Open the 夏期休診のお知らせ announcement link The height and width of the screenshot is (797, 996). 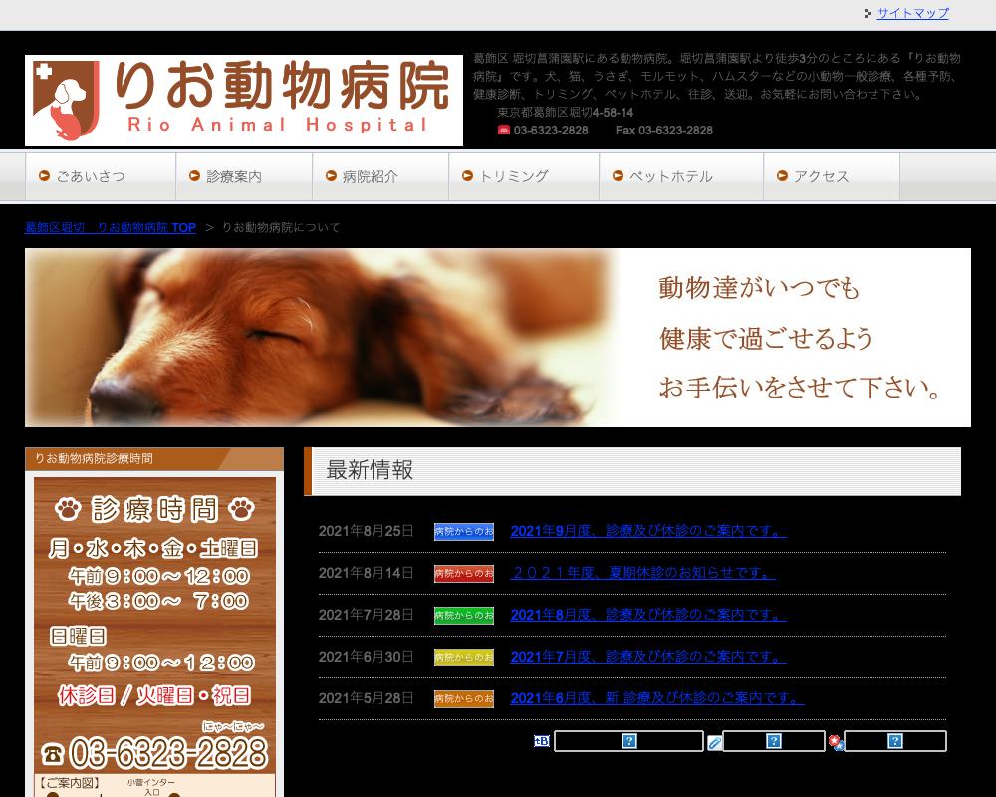pos(644,573)
